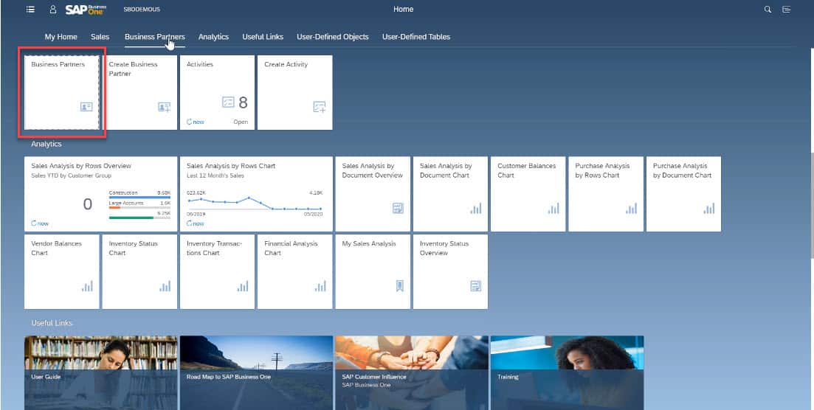
Task: Open the Inventory Status Overview tile
Action: click(x=450, y=271)
